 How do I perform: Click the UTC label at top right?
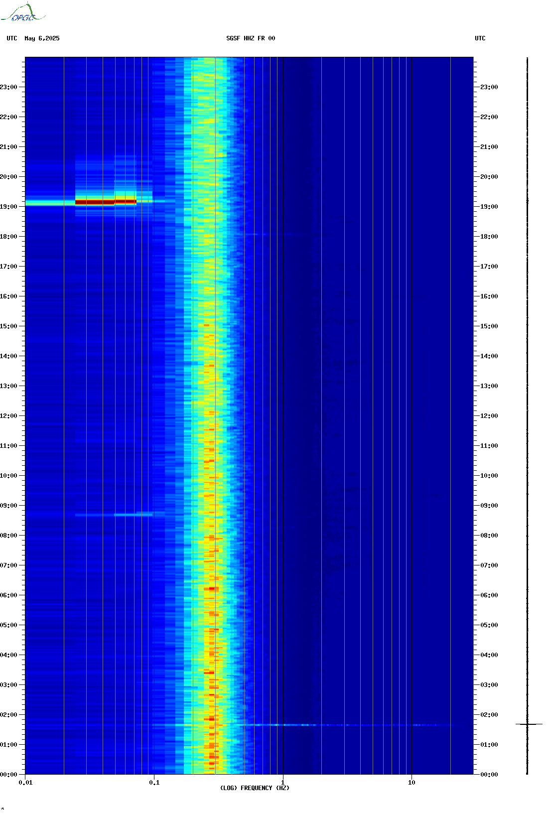tap(480, 38)
